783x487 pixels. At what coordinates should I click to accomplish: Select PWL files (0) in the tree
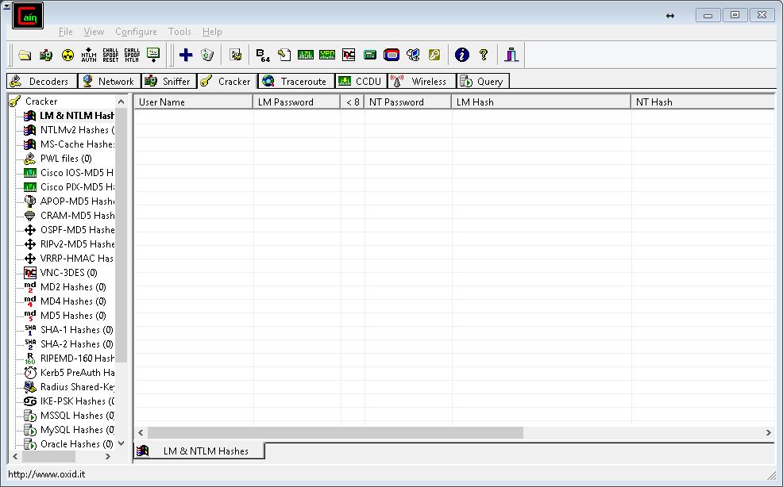click(66, 159)
